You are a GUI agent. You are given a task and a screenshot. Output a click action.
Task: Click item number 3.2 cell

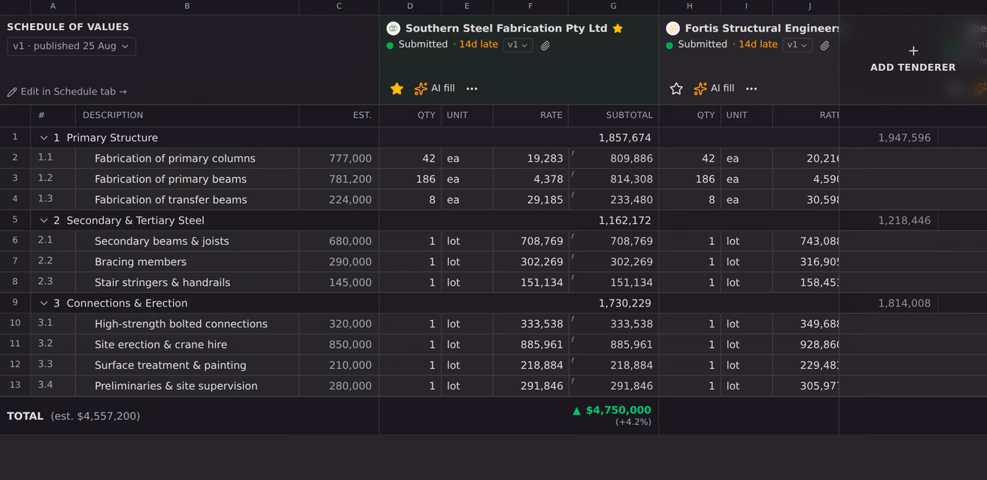pos(53,344)
